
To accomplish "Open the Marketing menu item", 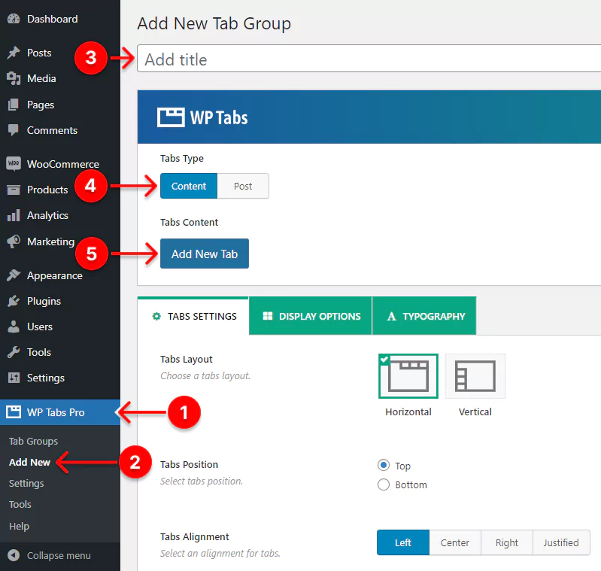I will tap(60, 241).
